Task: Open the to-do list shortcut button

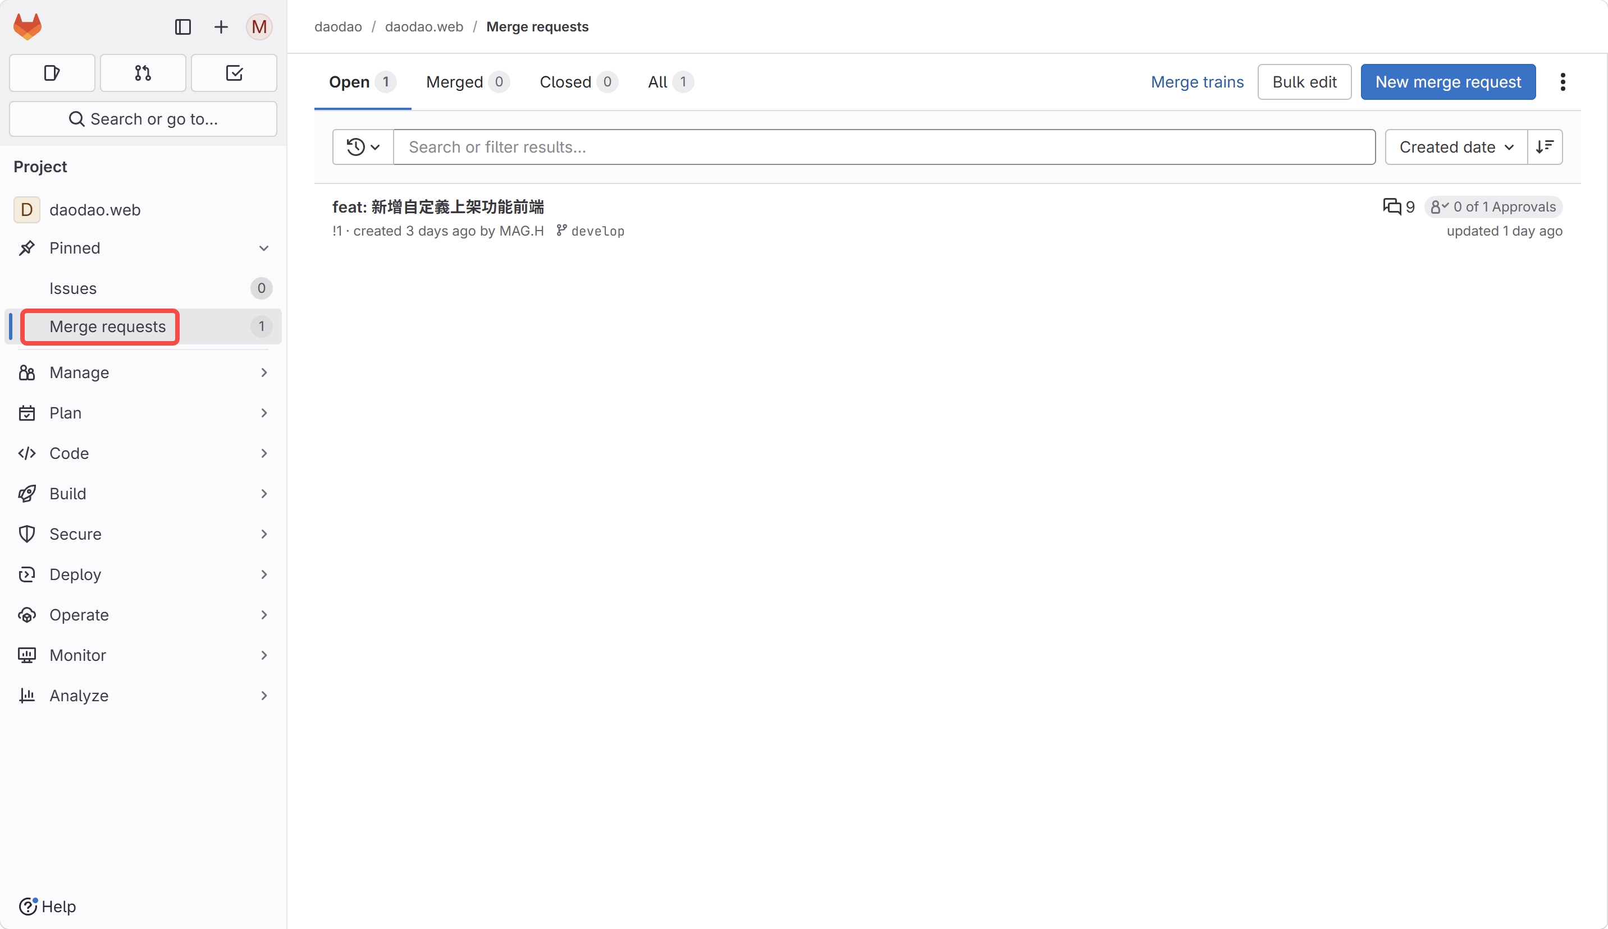Action: (234, 73)
